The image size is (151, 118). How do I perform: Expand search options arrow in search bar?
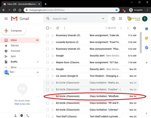103,19
